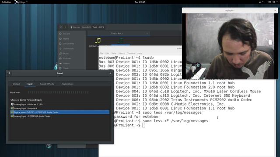The width and height of the screenshot is (280, 157).
Task: Open the terminal View menu
Action: click(114, 53)
